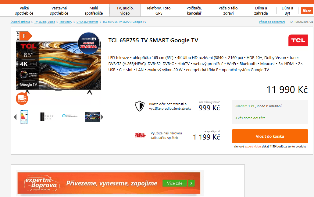Click the TCL brand logo
This screenshot has width=314, height=197.
pos(298,40)
